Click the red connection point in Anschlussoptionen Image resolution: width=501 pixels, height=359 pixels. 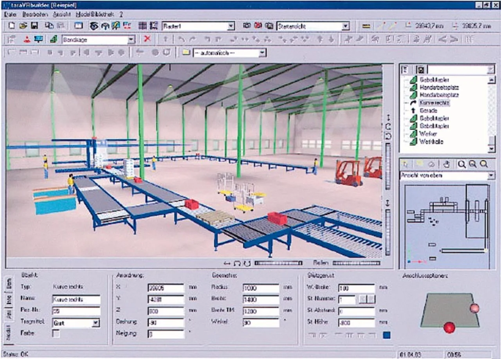point(449,327)
